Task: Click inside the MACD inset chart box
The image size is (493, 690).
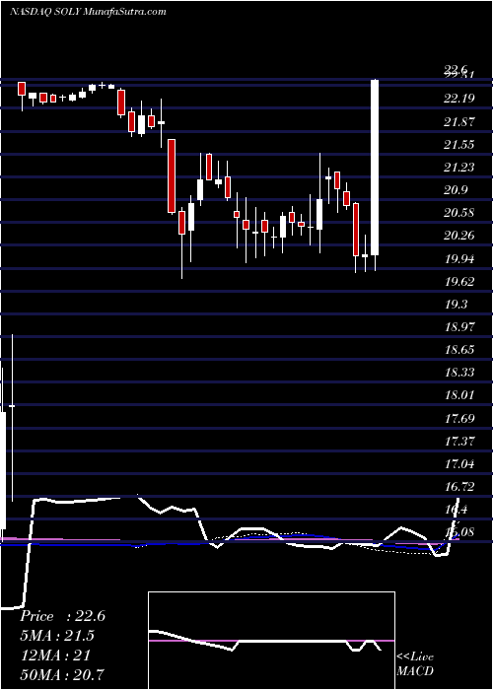Action: pyautogui.click(x=271, y=641)
